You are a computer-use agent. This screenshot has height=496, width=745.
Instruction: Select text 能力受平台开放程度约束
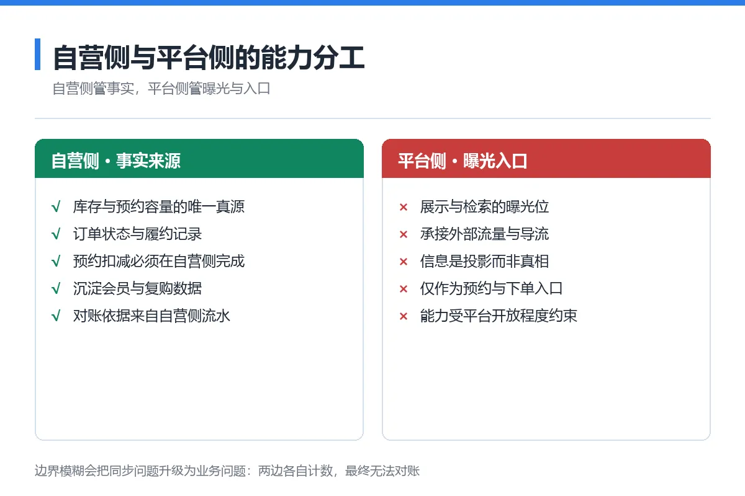[499, 316]
